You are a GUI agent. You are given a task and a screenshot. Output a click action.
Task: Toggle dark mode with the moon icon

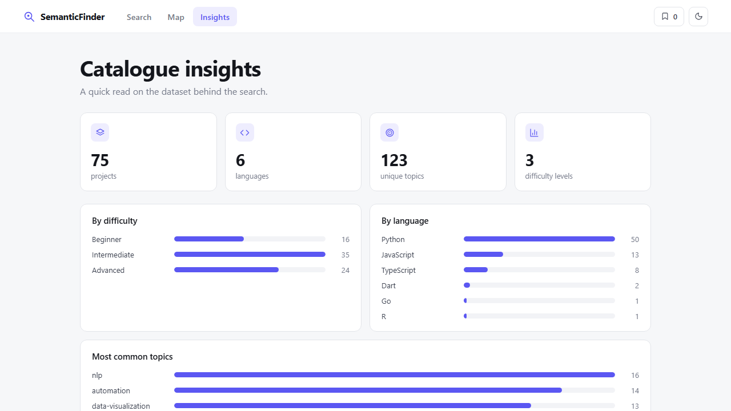tap(698, 17)
